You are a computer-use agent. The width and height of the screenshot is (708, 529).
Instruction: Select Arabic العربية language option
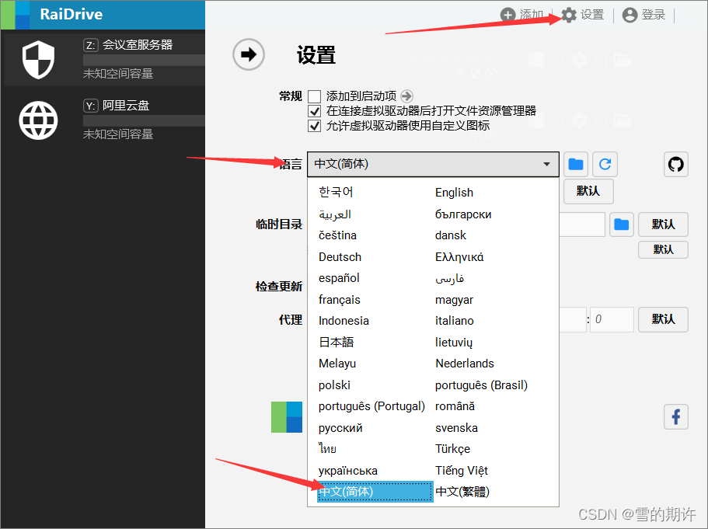[335, 214]
